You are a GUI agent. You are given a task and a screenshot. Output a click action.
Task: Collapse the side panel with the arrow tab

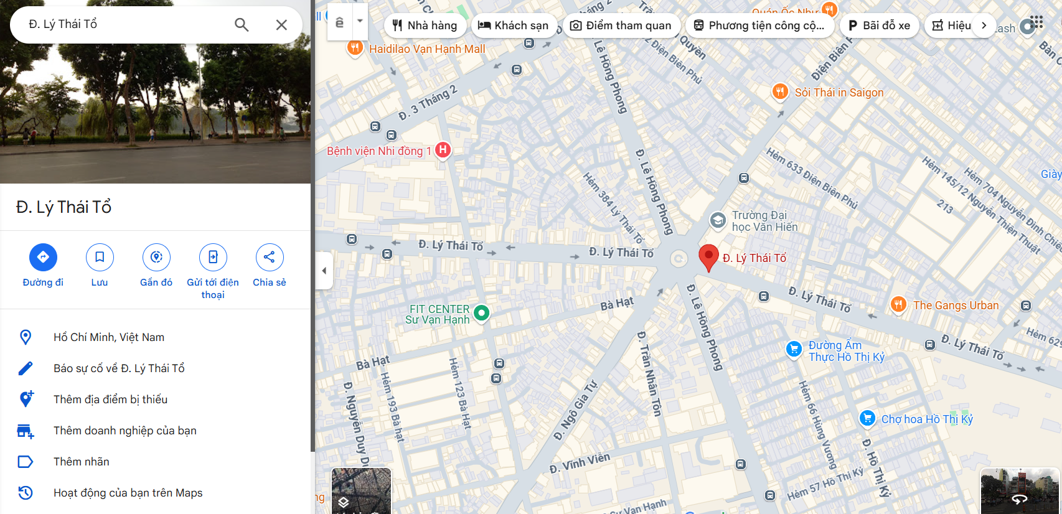pos(324,271)
